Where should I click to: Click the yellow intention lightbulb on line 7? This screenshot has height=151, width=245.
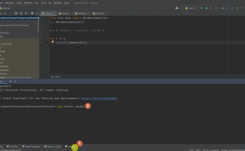[53, 42]
